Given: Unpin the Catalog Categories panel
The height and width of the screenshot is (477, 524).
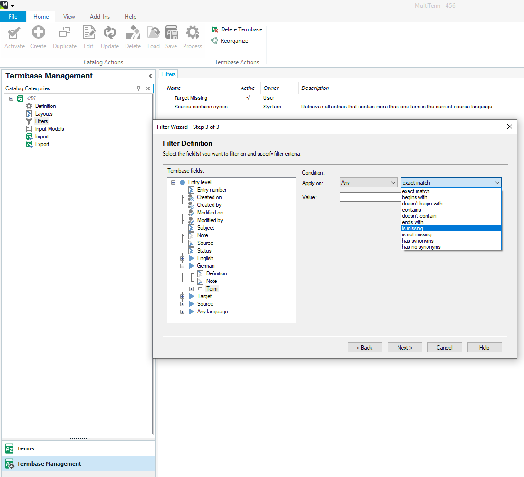Looking at the screenshot, I should 138,88.
